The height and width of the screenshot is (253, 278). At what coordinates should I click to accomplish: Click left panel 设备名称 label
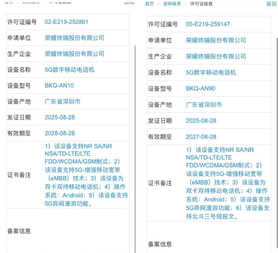tap(19, 70)
